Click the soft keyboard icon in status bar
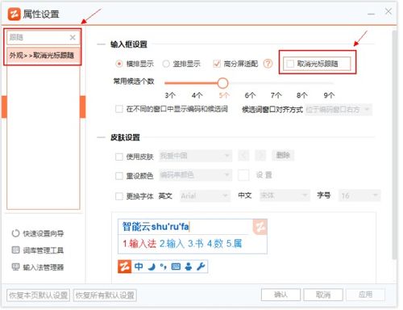403x310 pixels. [x=176, y=266]
